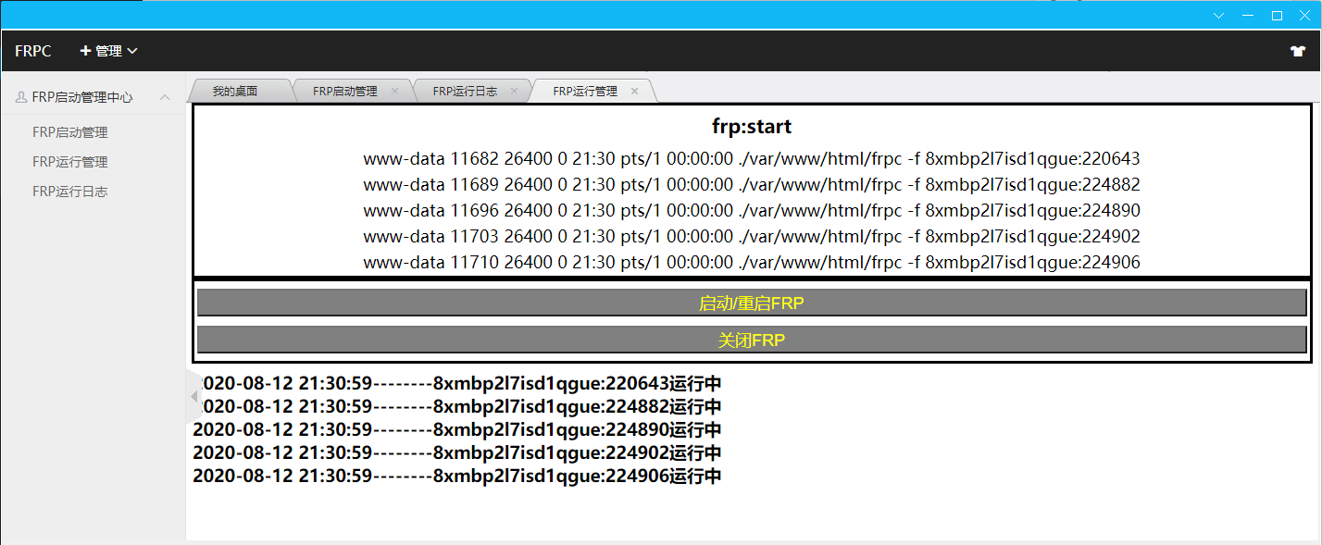The image size is (1322, 545).
Task: Select the FRP运行日志 tab
Action: click(x=465, y=92)
